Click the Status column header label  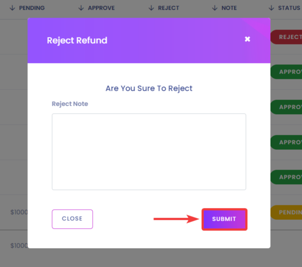(x=289, y=8)
